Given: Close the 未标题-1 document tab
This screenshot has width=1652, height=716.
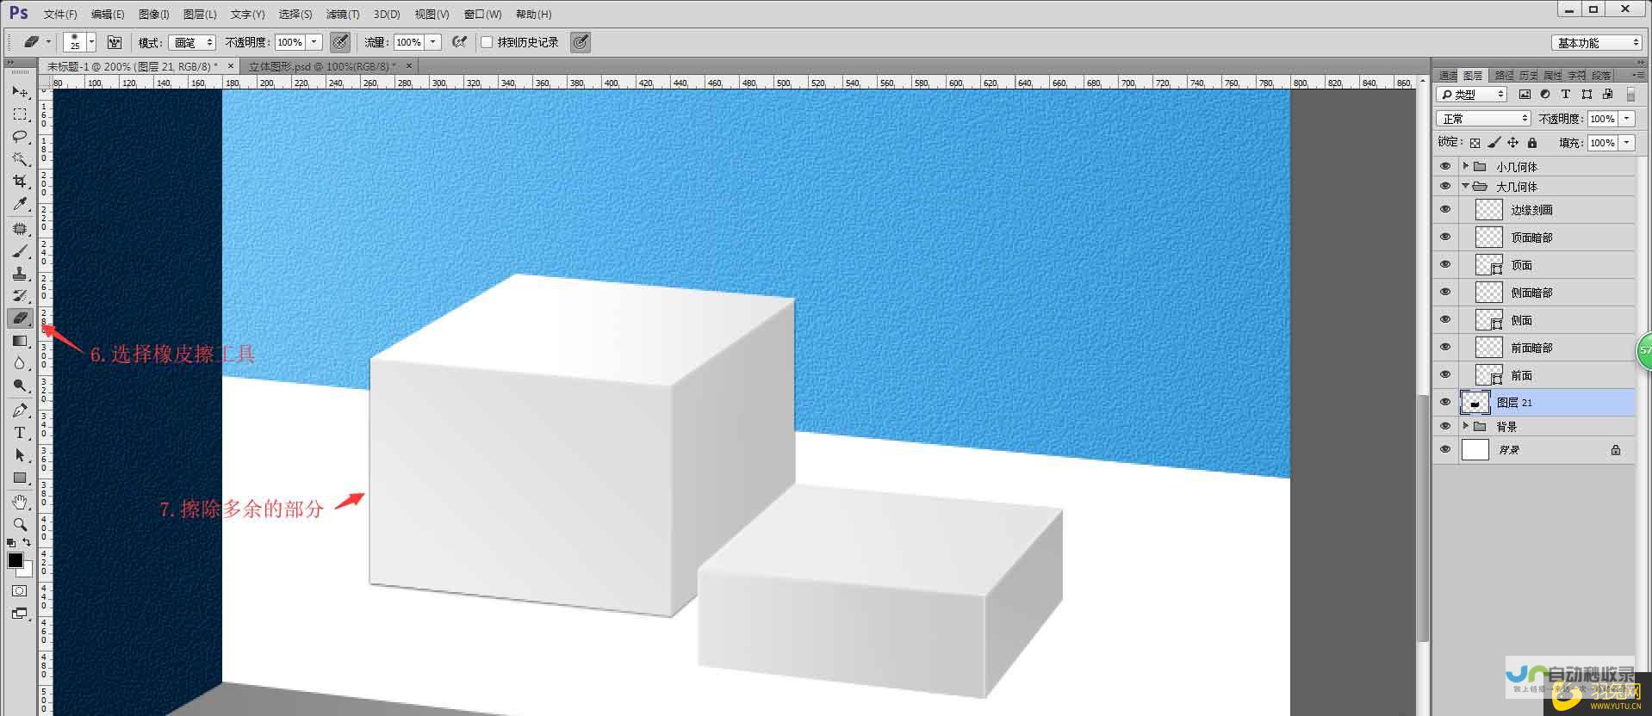Looking at the screenshot, I should coord(231,65).
